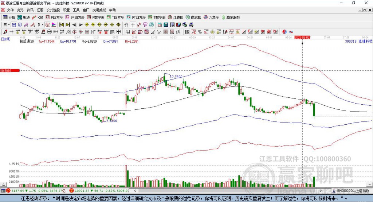Jump to first bar icon

(61, 25)
